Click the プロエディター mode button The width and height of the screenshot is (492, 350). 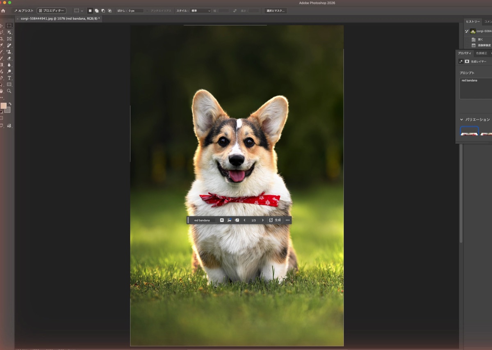[x=51, y=11]
